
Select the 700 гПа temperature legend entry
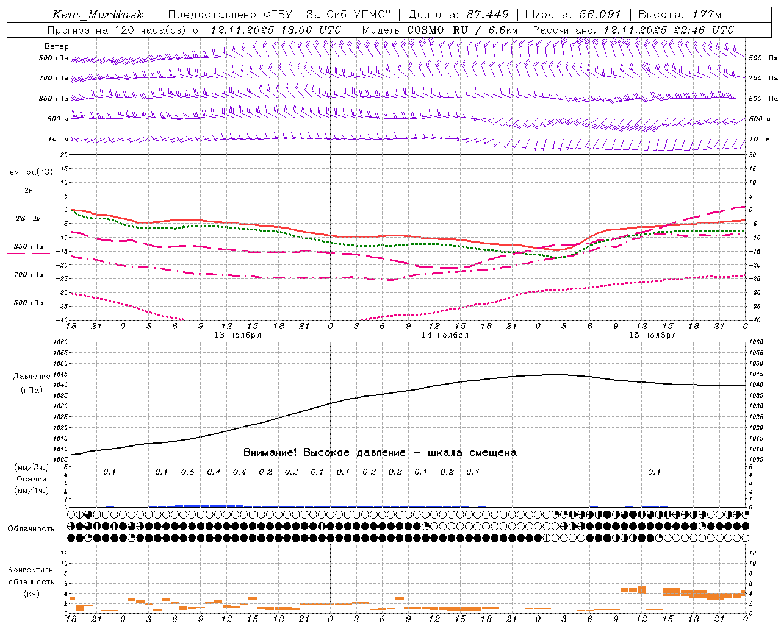tap(29, 275)
